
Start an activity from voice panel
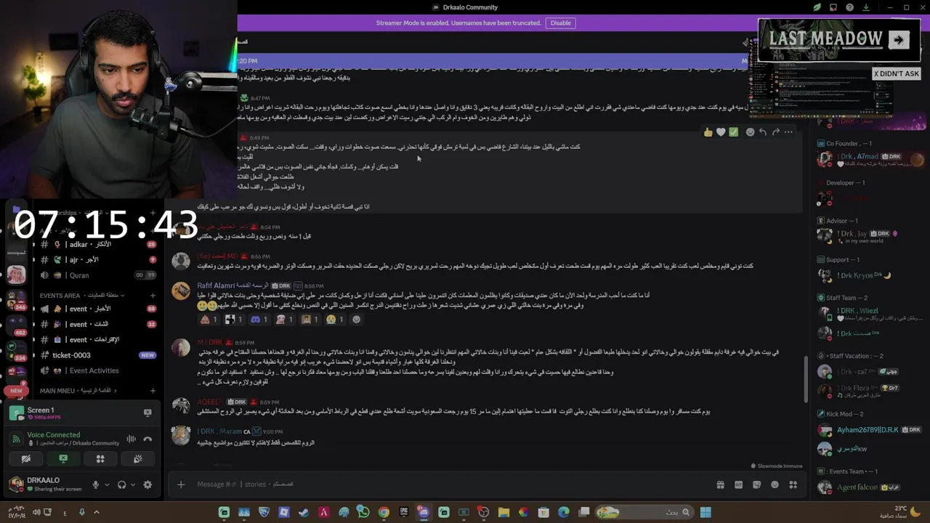100,459
